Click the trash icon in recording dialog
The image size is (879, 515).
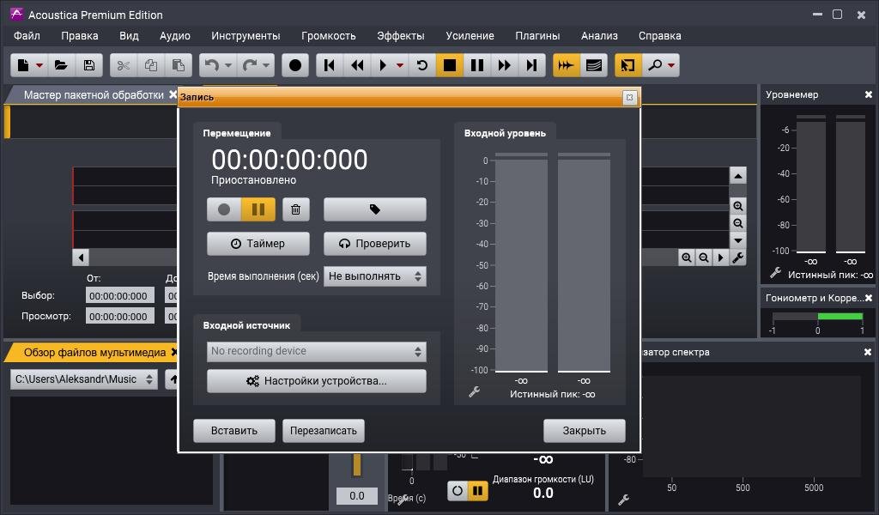pyautogui.click(x=295, y=209)
